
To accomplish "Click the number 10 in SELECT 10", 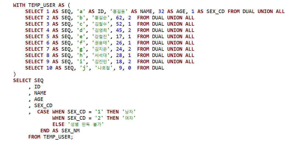I will tap(49, 68).
